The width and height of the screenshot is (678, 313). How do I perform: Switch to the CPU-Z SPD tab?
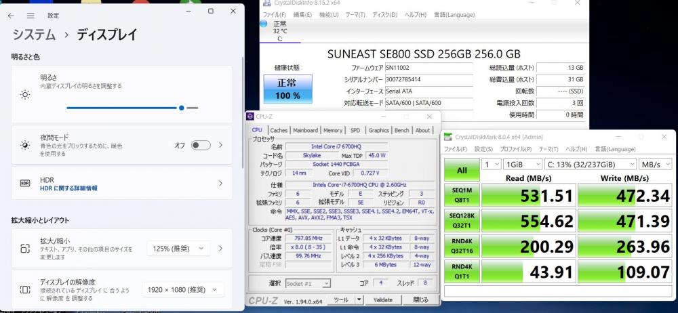[x=355, y=130]
